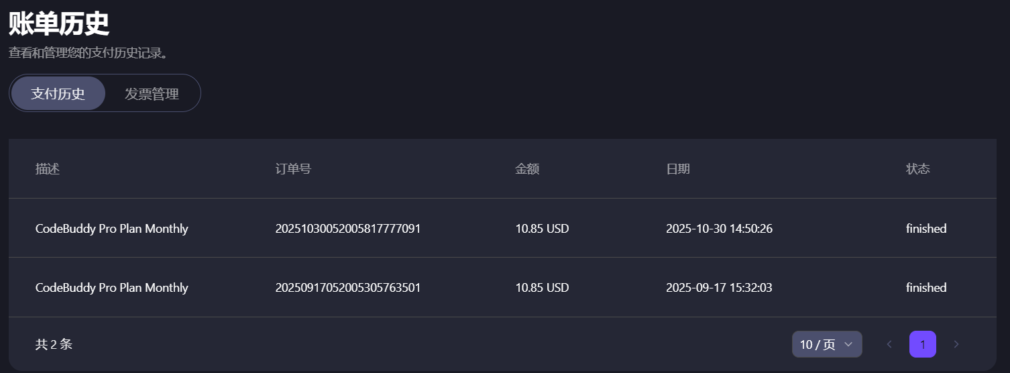Click the 金额 column header

pyautogui.click(x=527, y=169)
